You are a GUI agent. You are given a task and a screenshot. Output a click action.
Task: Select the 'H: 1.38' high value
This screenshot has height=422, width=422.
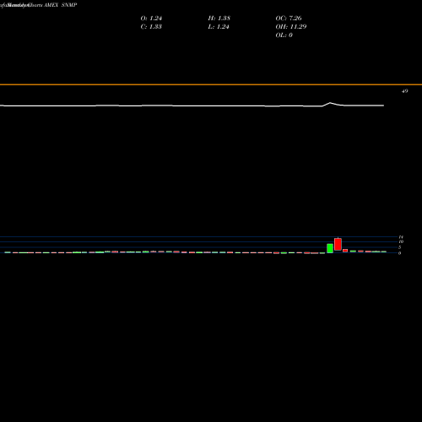coord(219,19)
